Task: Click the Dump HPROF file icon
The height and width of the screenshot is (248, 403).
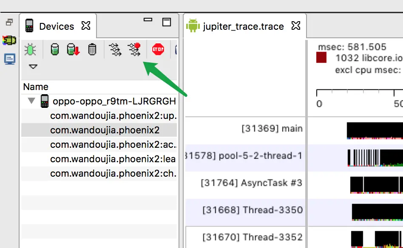Action: [73, 49]
